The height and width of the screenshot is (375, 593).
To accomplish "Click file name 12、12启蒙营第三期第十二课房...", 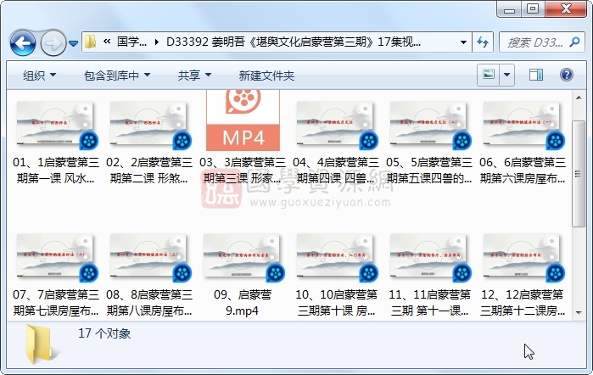I will [x=523, y=303].
